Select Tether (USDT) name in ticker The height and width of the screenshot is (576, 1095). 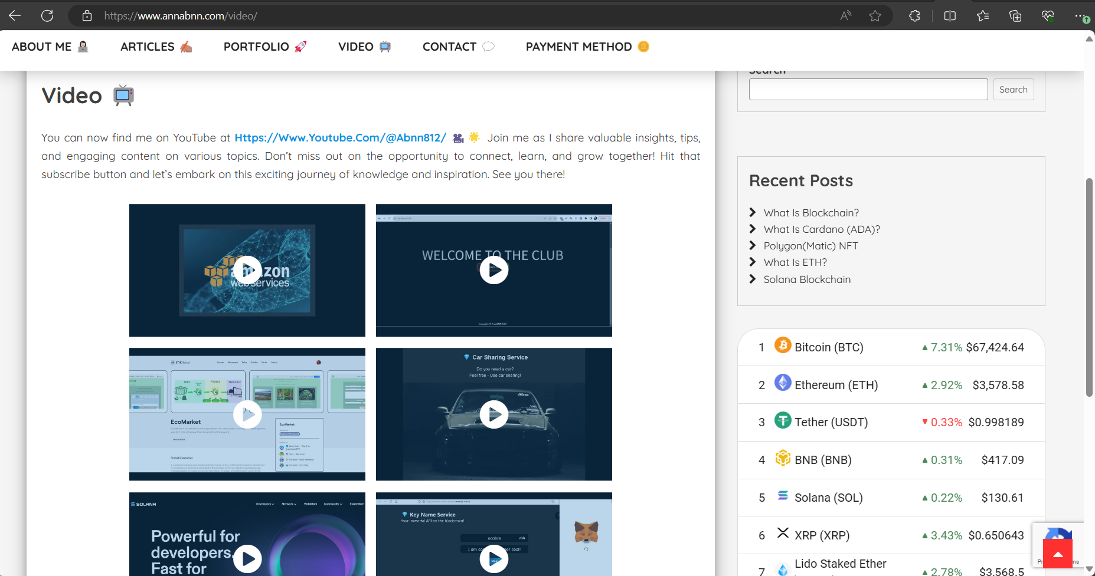tap(831, 422)
